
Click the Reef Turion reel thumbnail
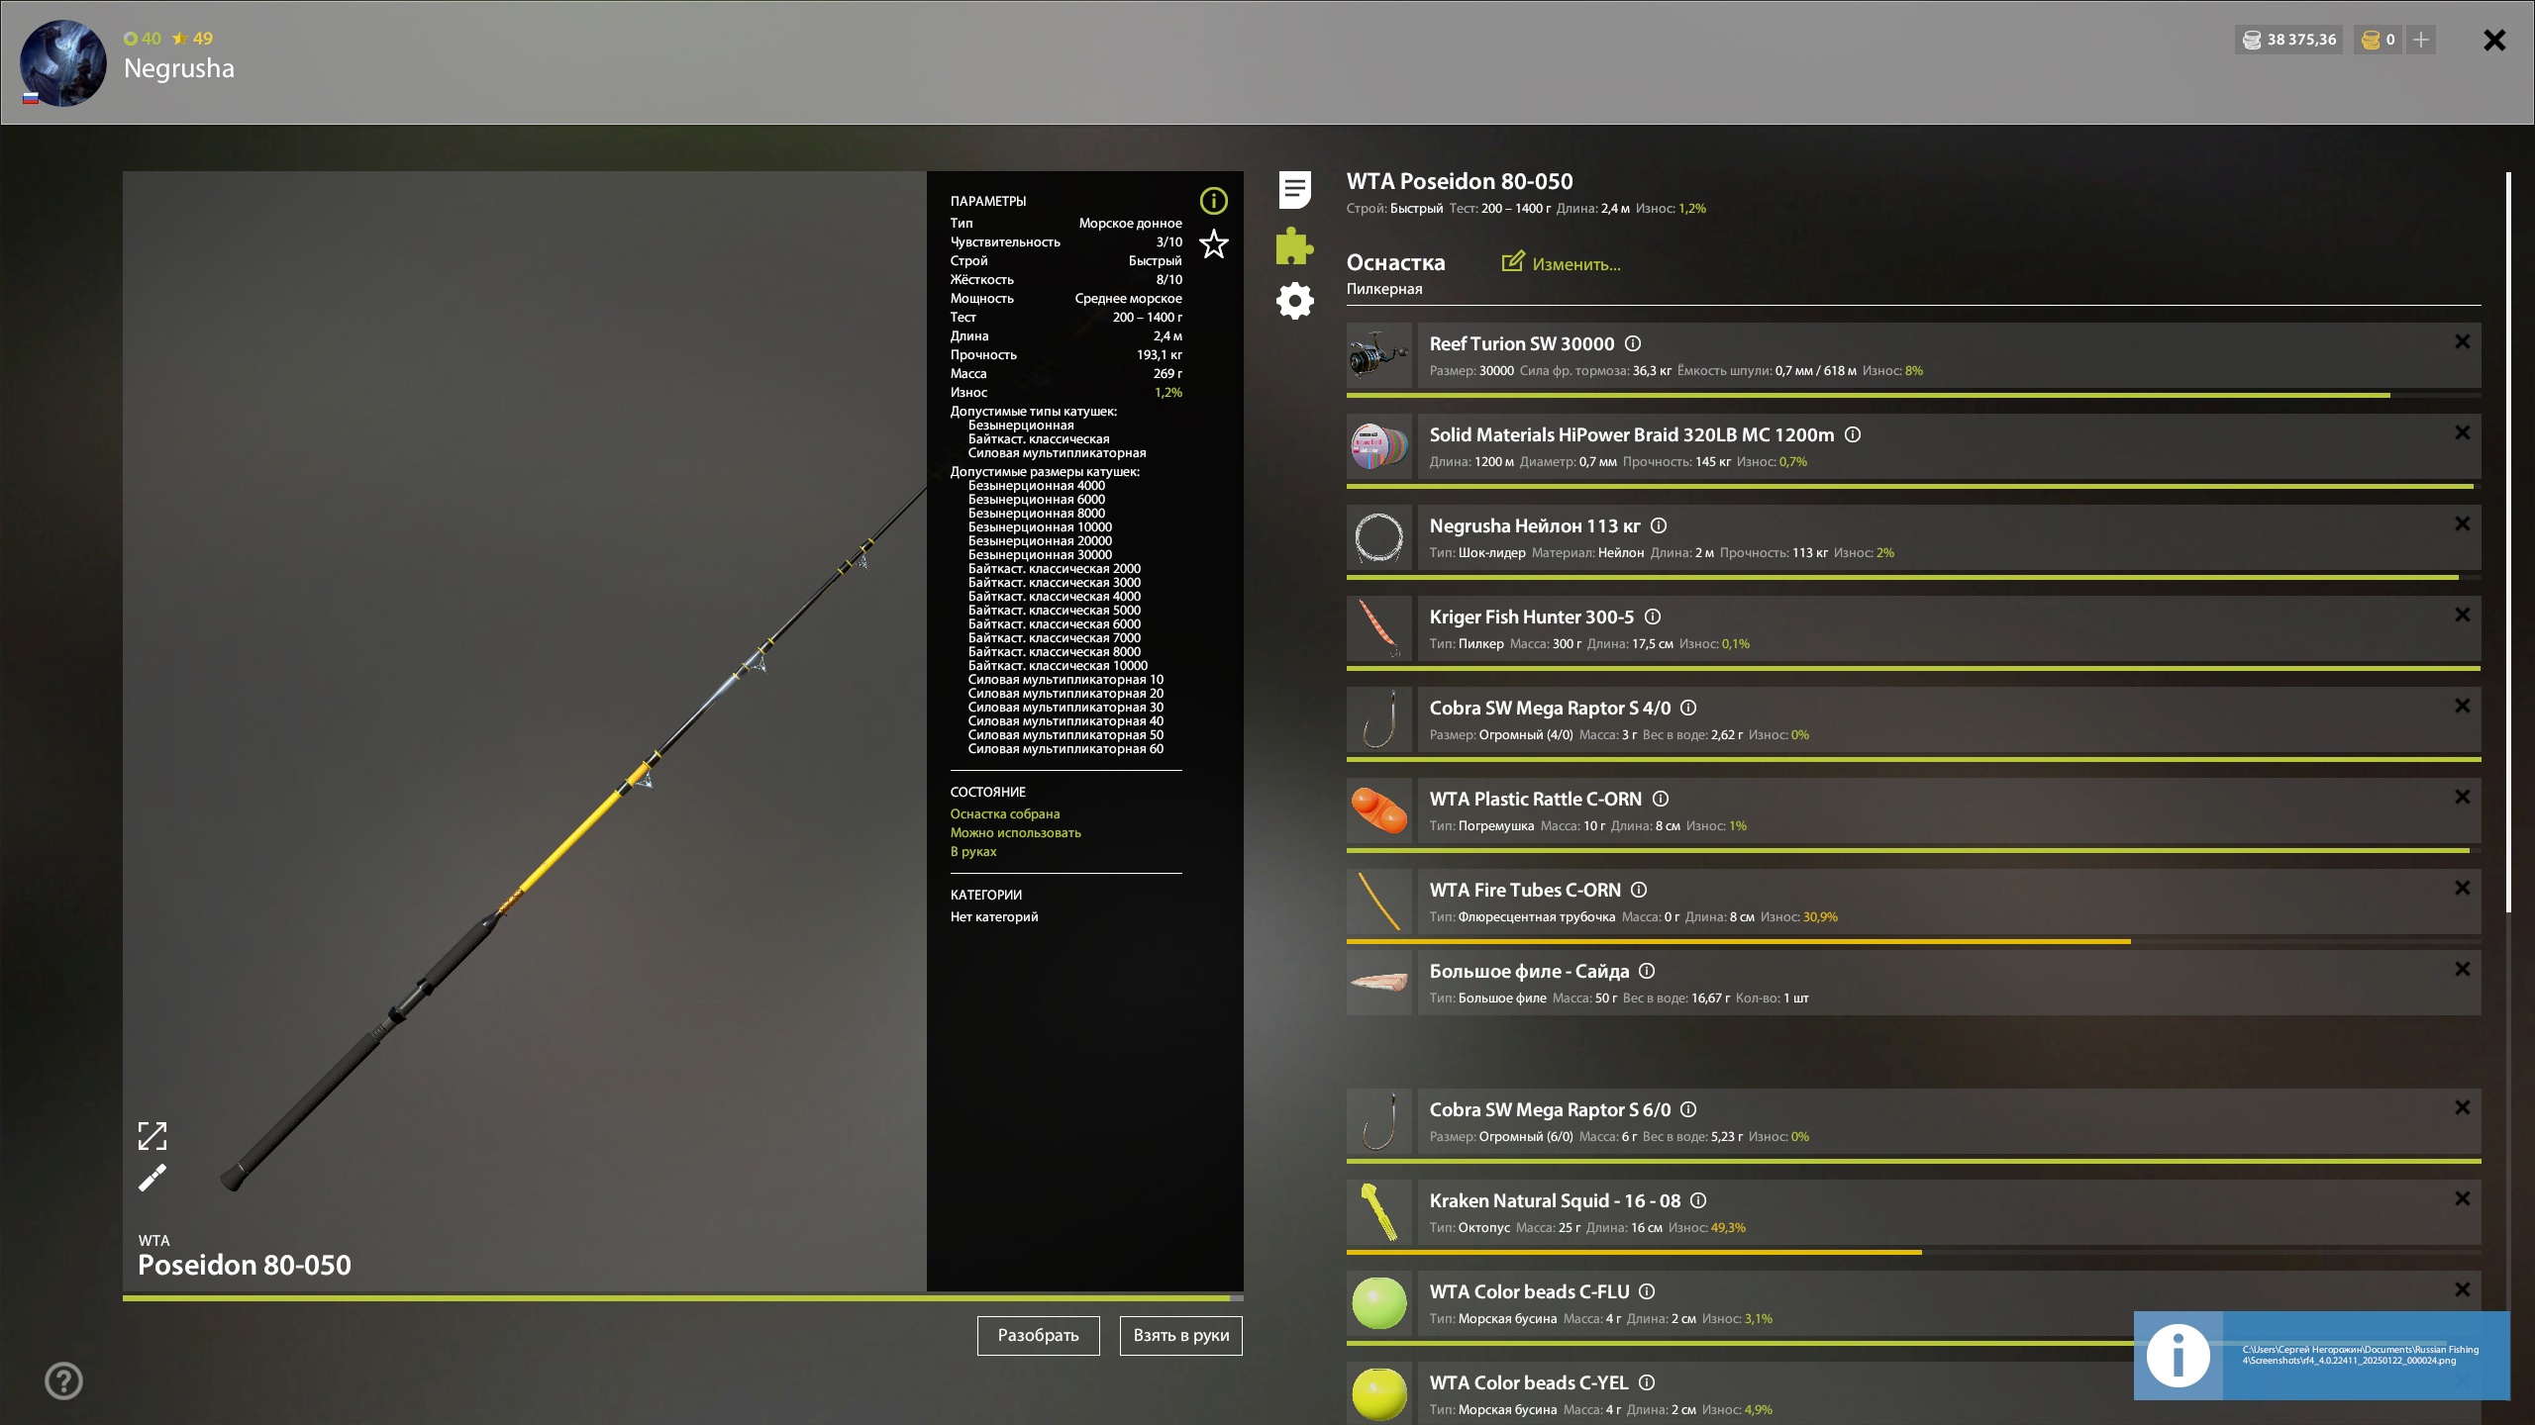pos(1379,355)
